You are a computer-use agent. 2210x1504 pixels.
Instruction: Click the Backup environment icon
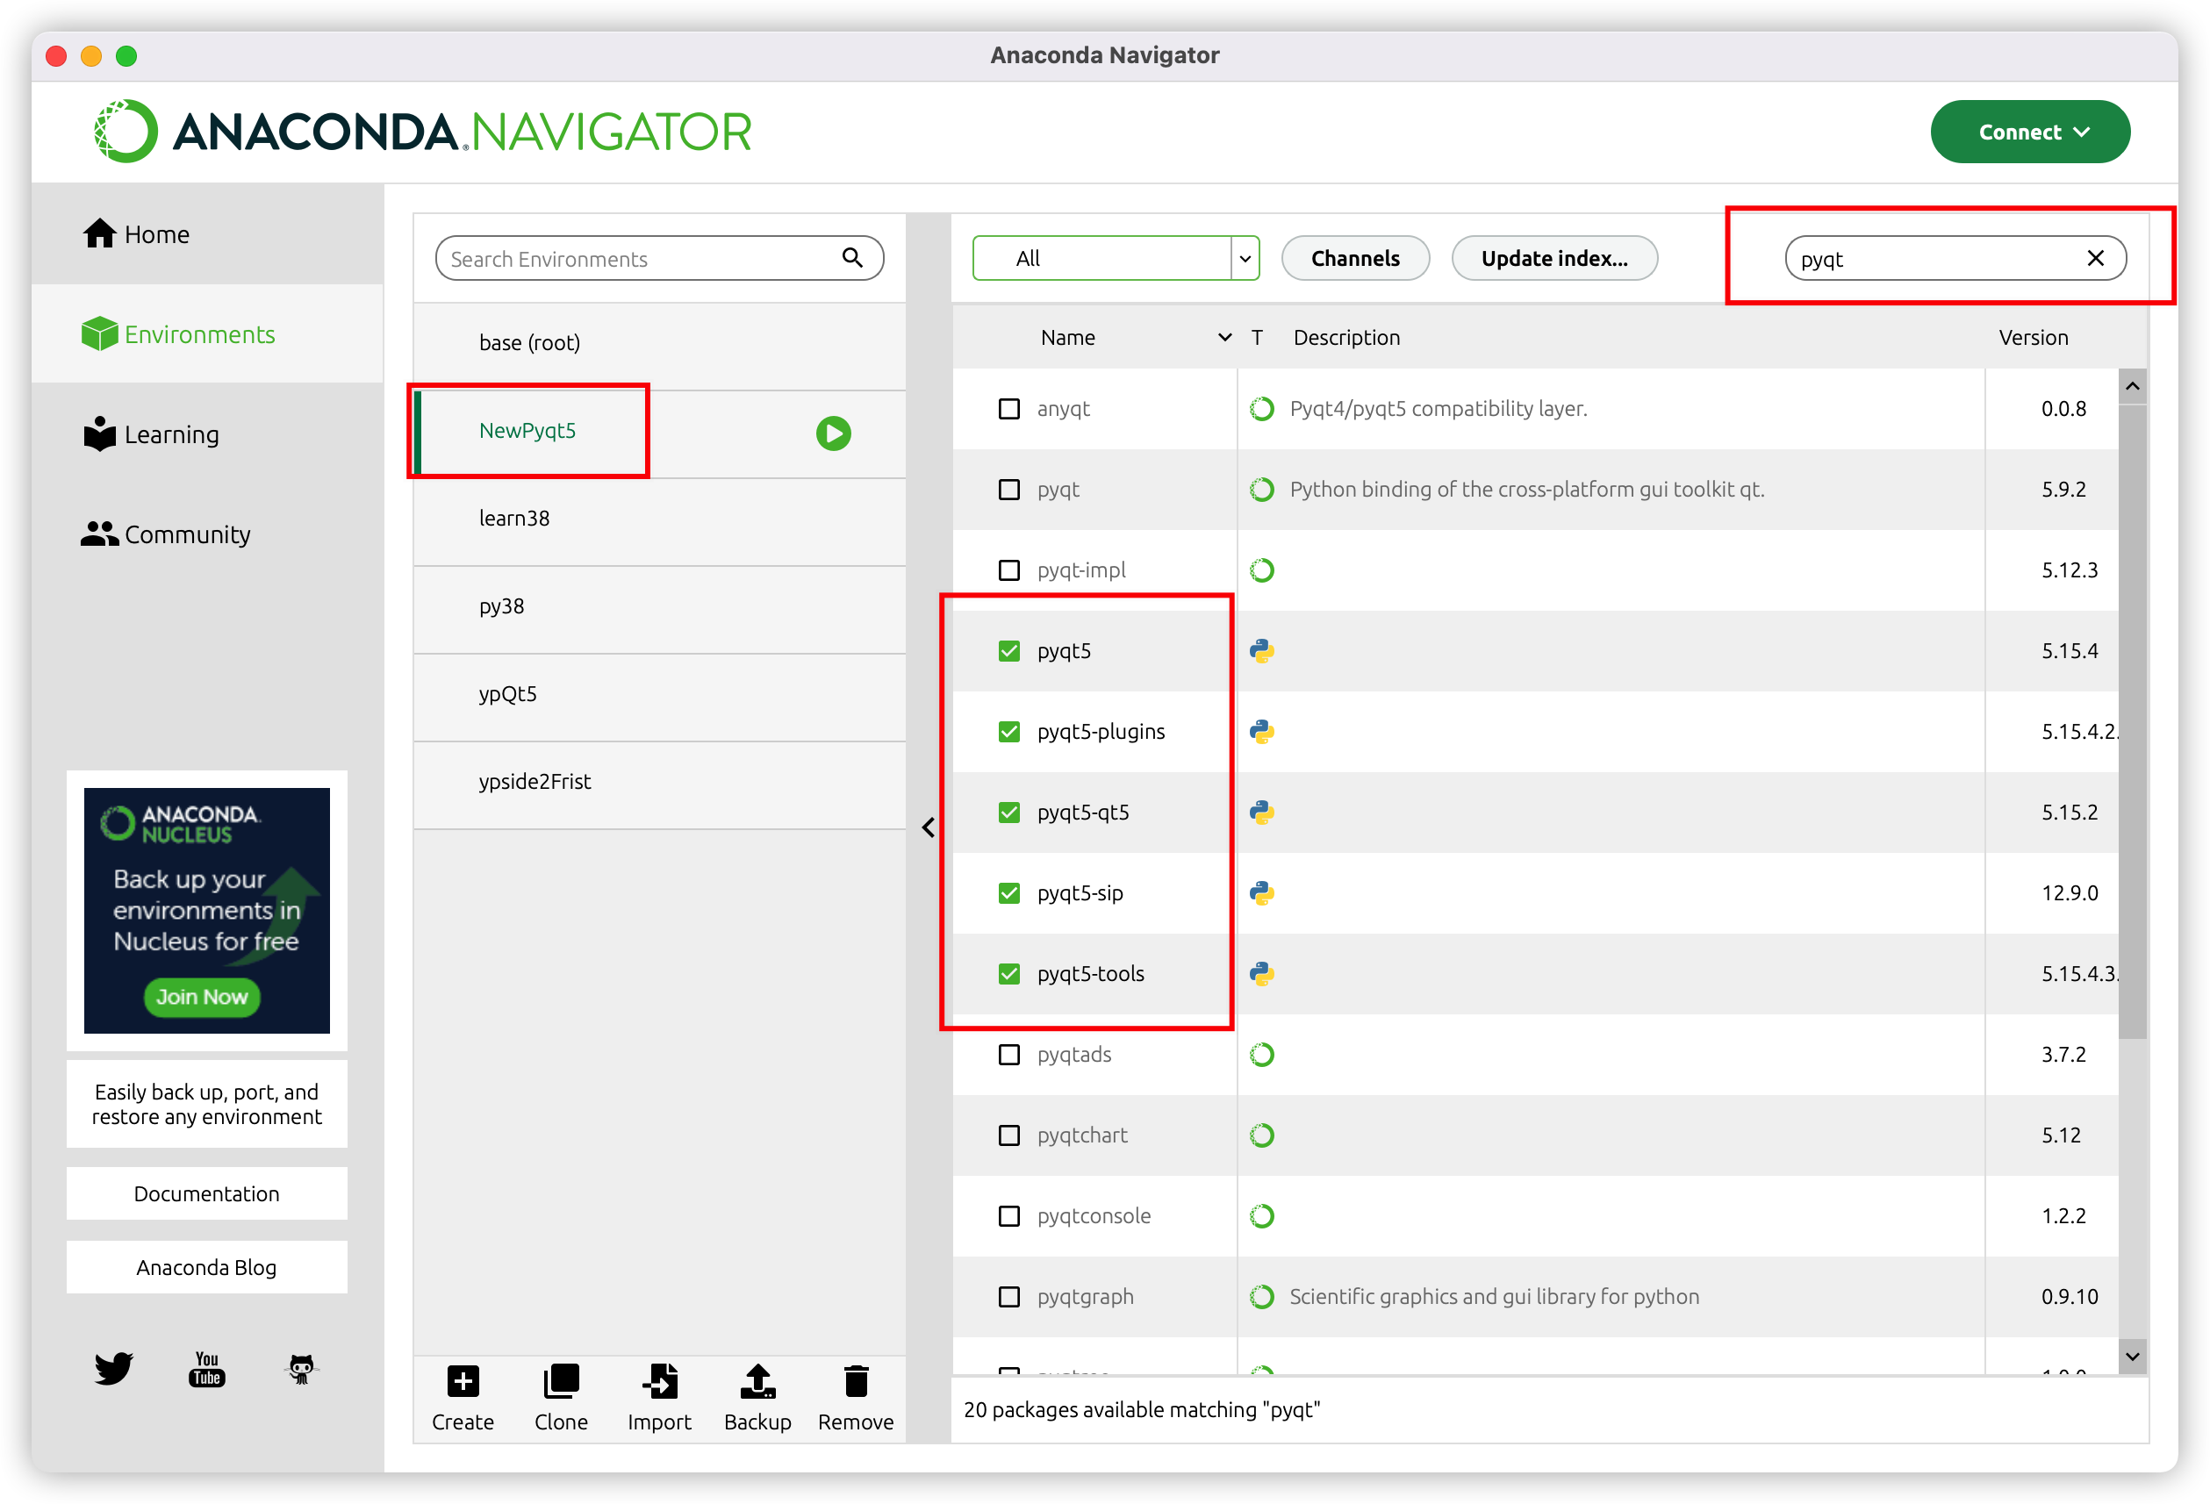coord(758,1380)
